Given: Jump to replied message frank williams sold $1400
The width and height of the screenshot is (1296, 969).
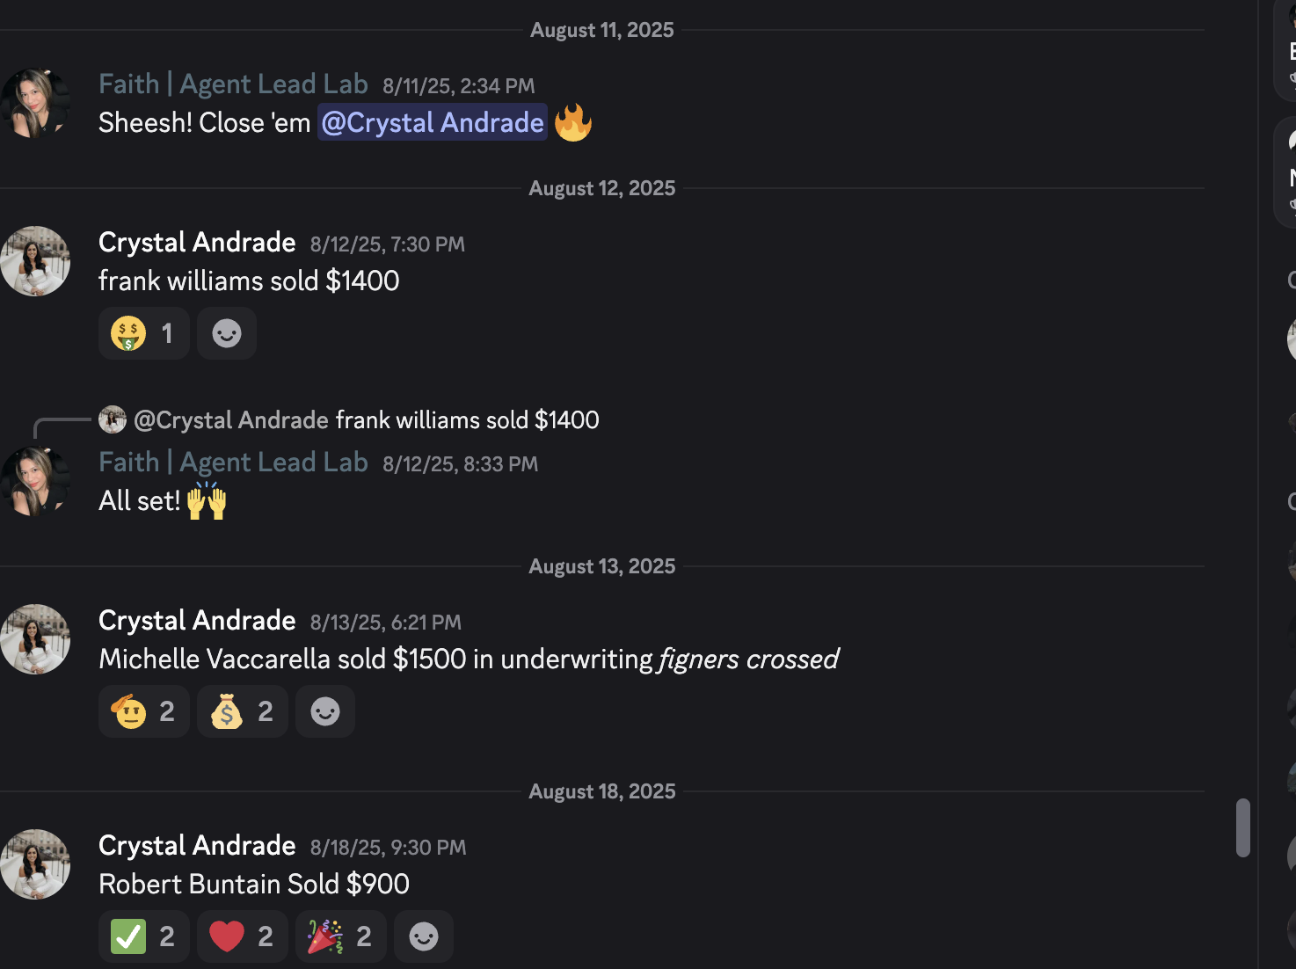Looking at the screenshot, I should click(x=468, y=420).
